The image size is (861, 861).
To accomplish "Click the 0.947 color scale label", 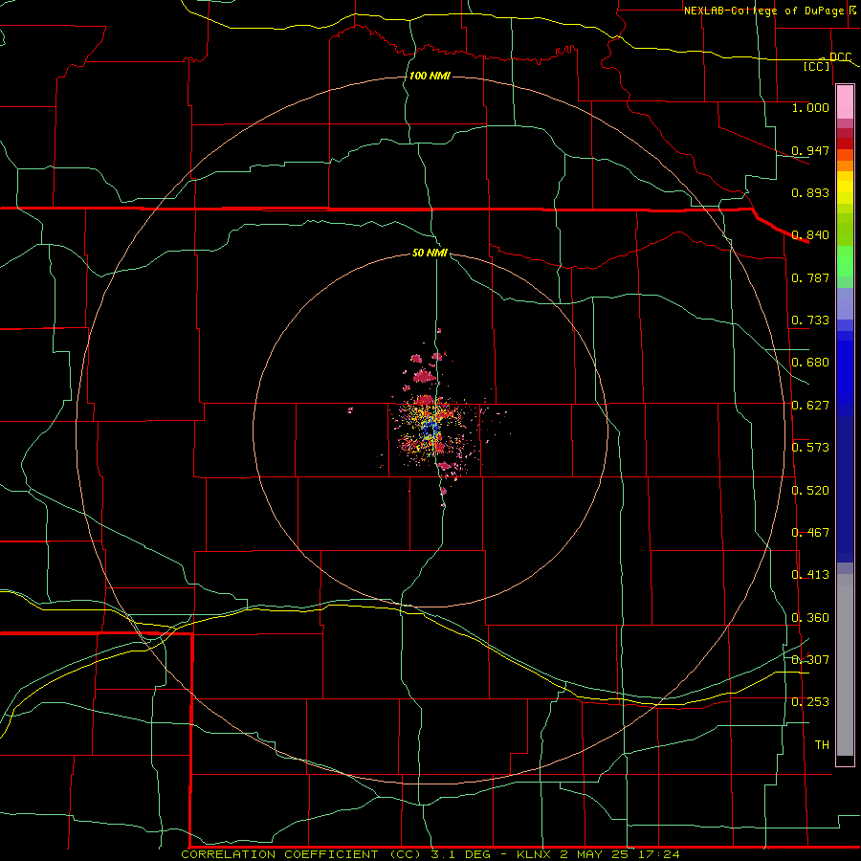I will [x=810, y=150].
